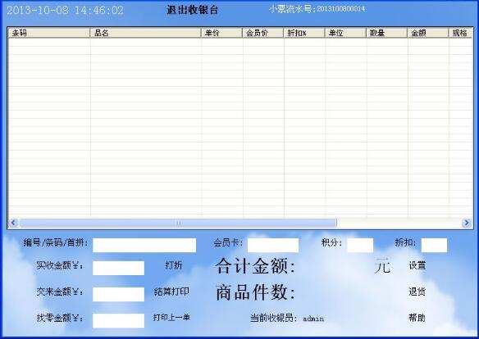Click the 退货 return goods button
479x339 pixels.
point(417,292)
